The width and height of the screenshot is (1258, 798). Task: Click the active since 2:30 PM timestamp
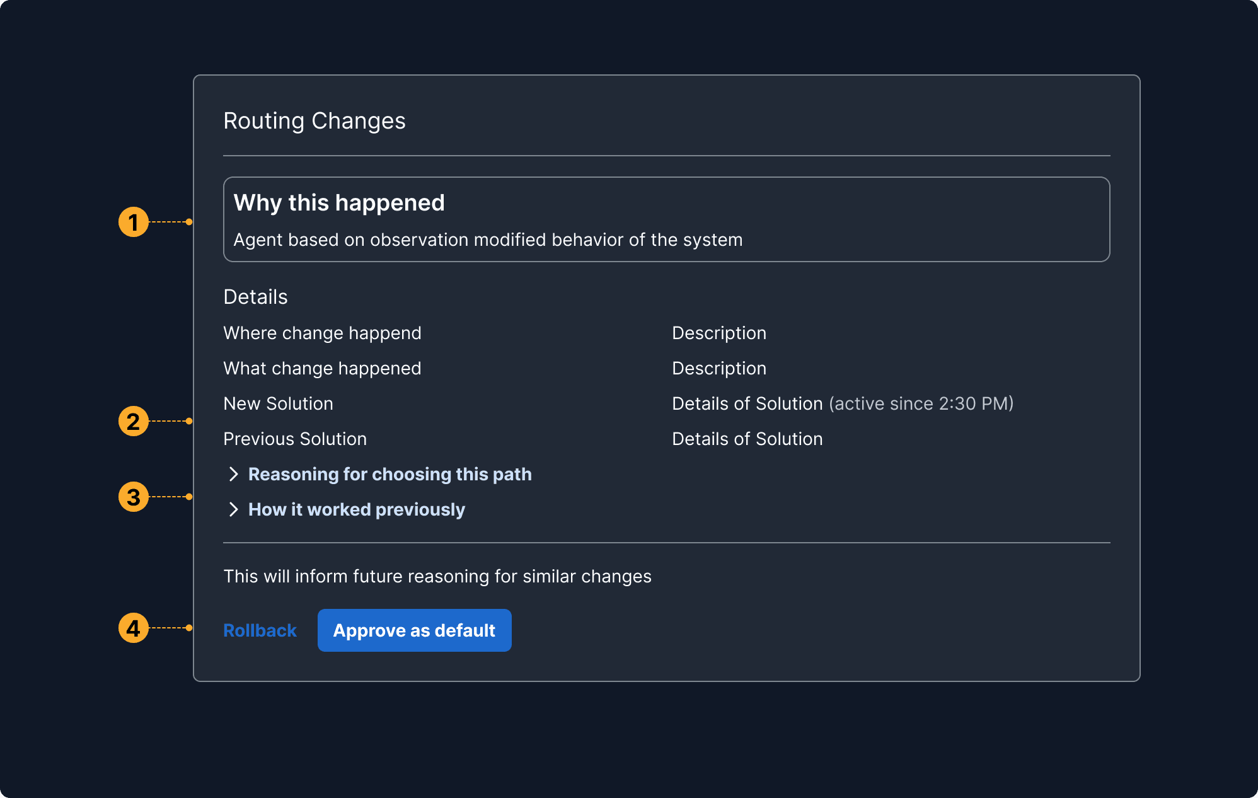pos(921,404)
